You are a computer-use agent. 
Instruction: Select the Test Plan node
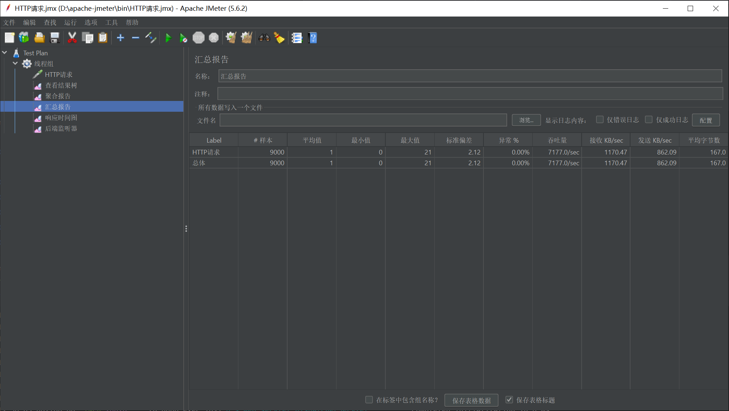[x=35, y=53]
